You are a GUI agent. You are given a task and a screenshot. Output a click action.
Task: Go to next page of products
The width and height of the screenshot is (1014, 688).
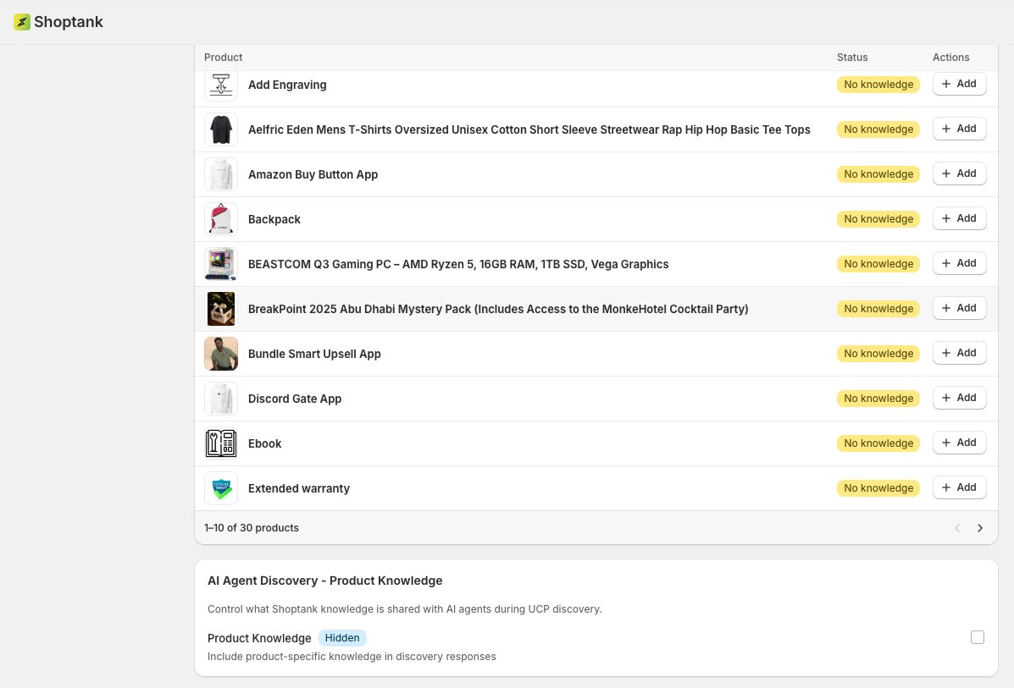[980, 528]
